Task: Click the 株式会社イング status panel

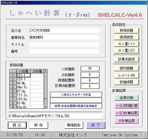Action: (73, 135)
